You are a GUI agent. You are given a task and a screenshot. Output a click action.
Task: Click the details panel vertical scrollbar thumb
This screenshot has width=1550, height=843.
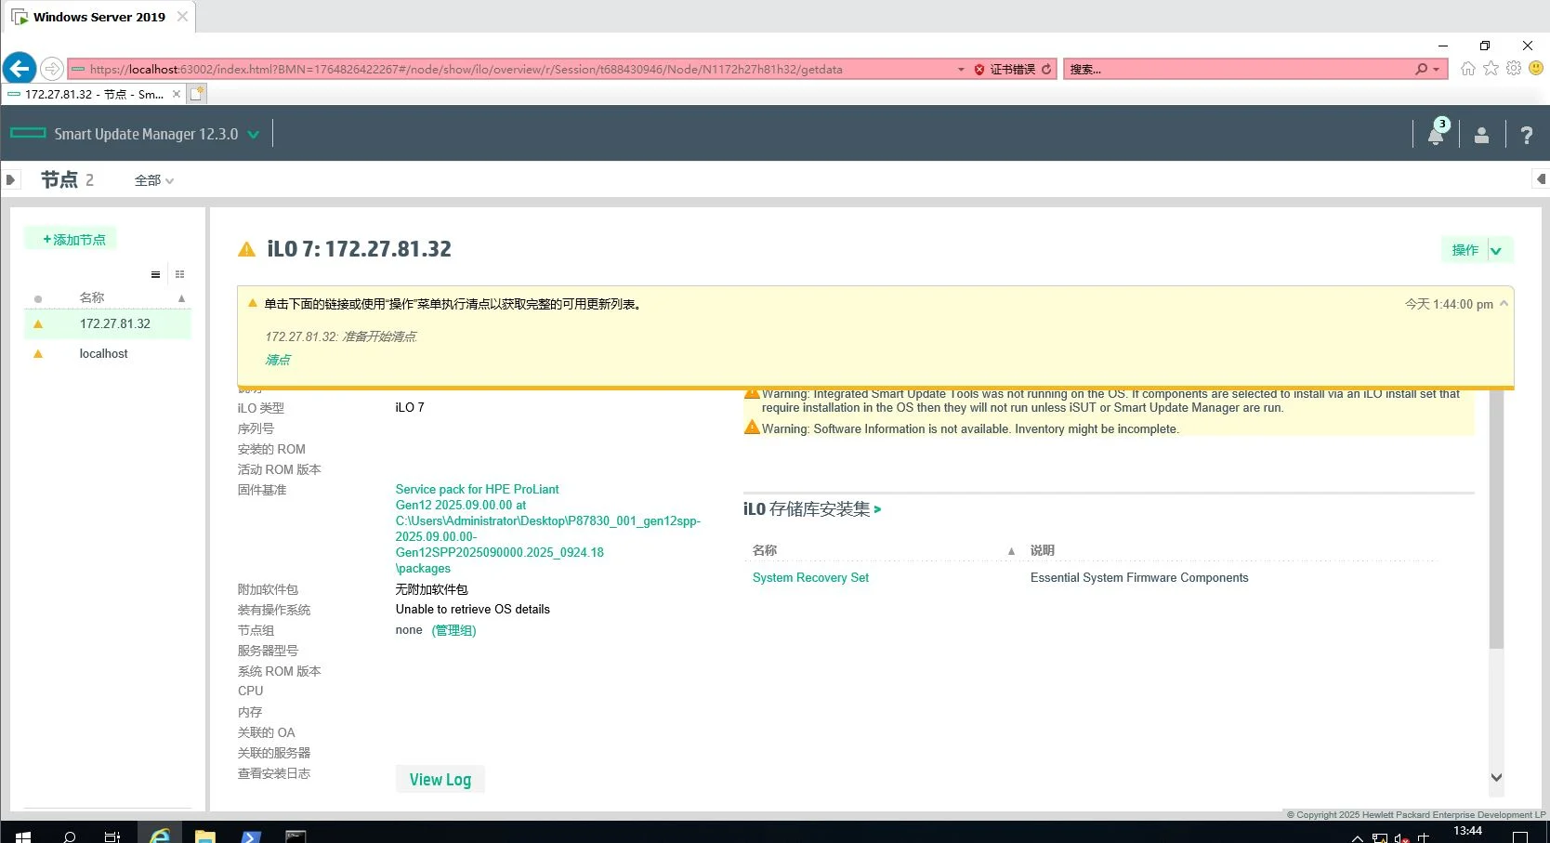1496,519
